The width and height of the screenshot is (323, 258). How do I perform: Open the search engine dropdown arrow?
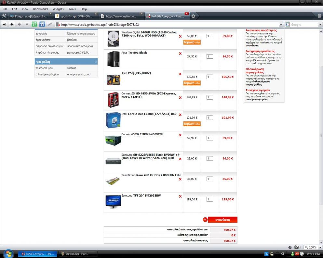tap(320, 25)
